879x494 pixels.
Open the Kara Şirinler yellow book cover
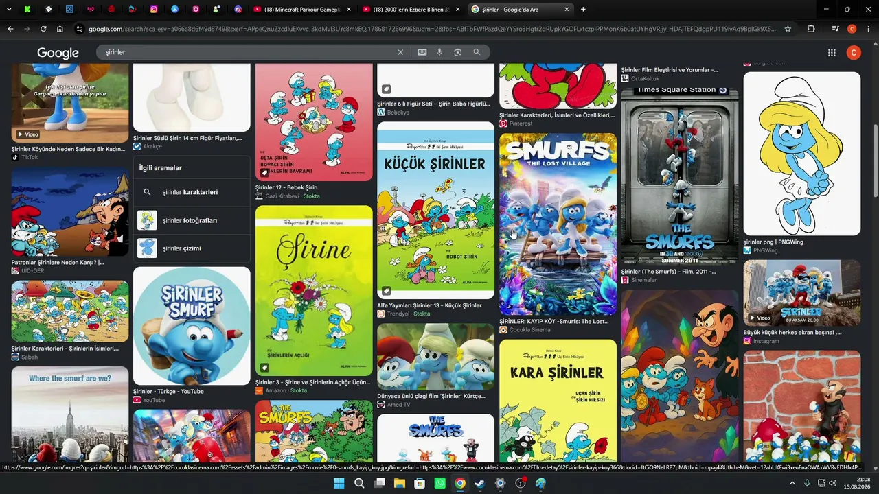pos(558,401)
